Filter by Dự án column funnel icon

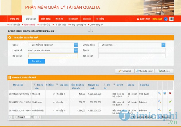click(105, 85)
